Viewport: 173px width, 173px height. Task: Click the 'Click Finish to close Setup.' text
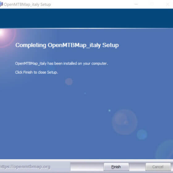pos(36,72)
